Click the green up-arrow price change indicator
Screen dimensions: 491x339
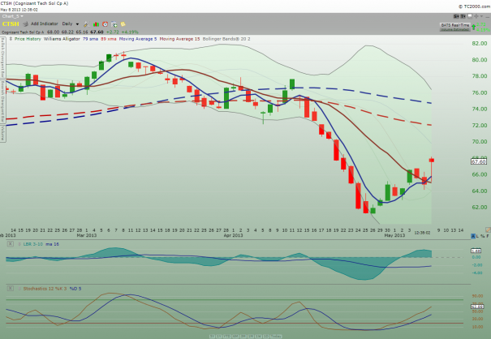(474, 28)
